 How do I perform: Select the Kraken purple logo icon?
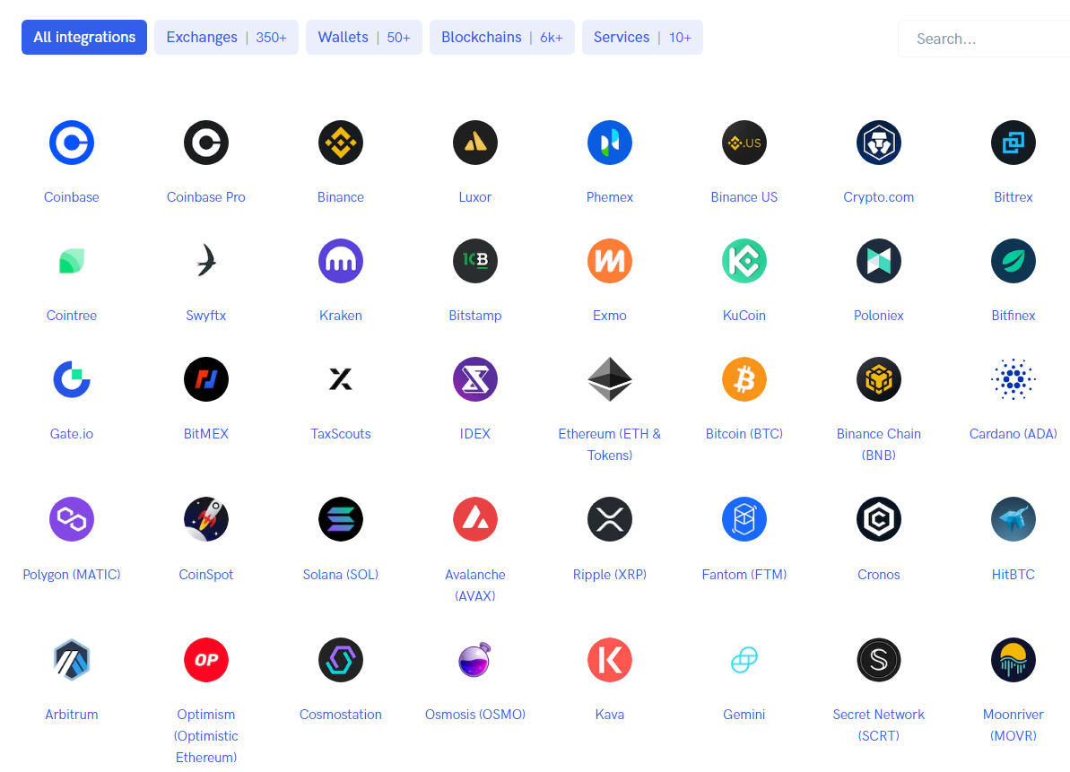tap(341, 261)
